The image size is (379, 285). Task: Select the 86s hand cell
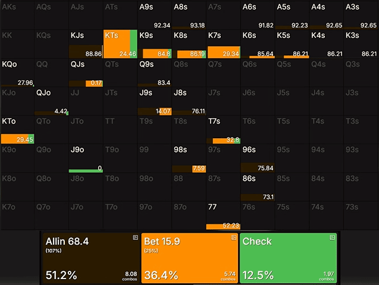click(258, 186)
